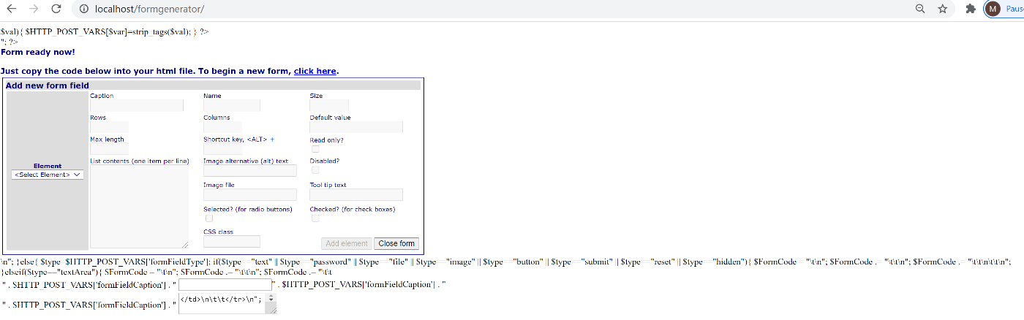The image size is (1024, 320).
Task: Toggle Selected for radio buttons checkbox
Action: (x=209, y=218)
